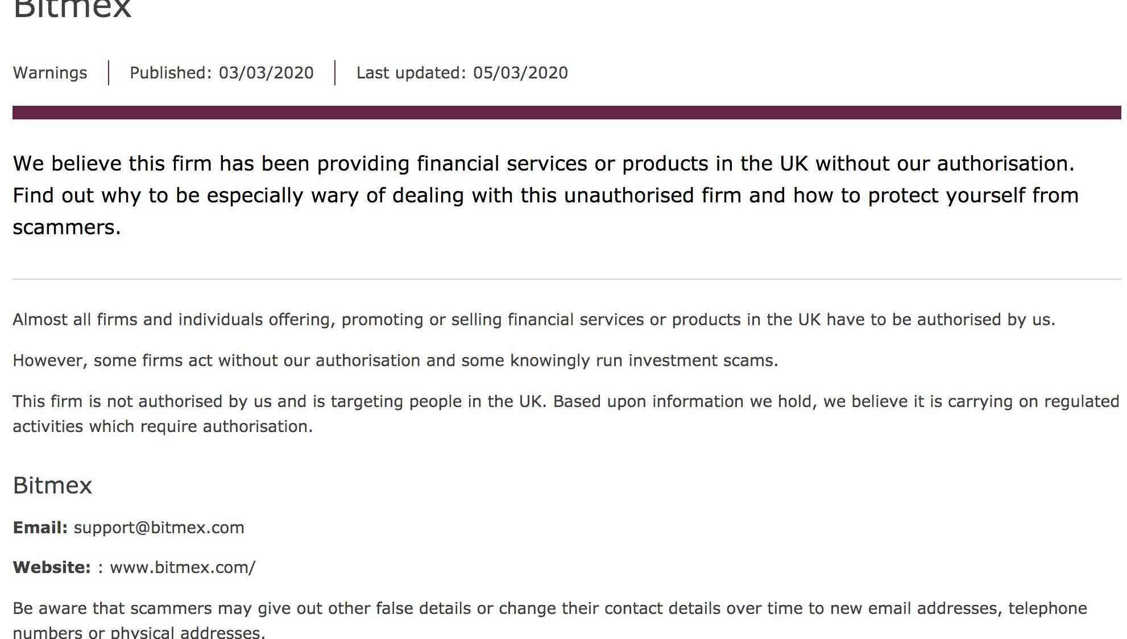
Task: Click the word 'scammers.' ending the intro
Action: 67,227
